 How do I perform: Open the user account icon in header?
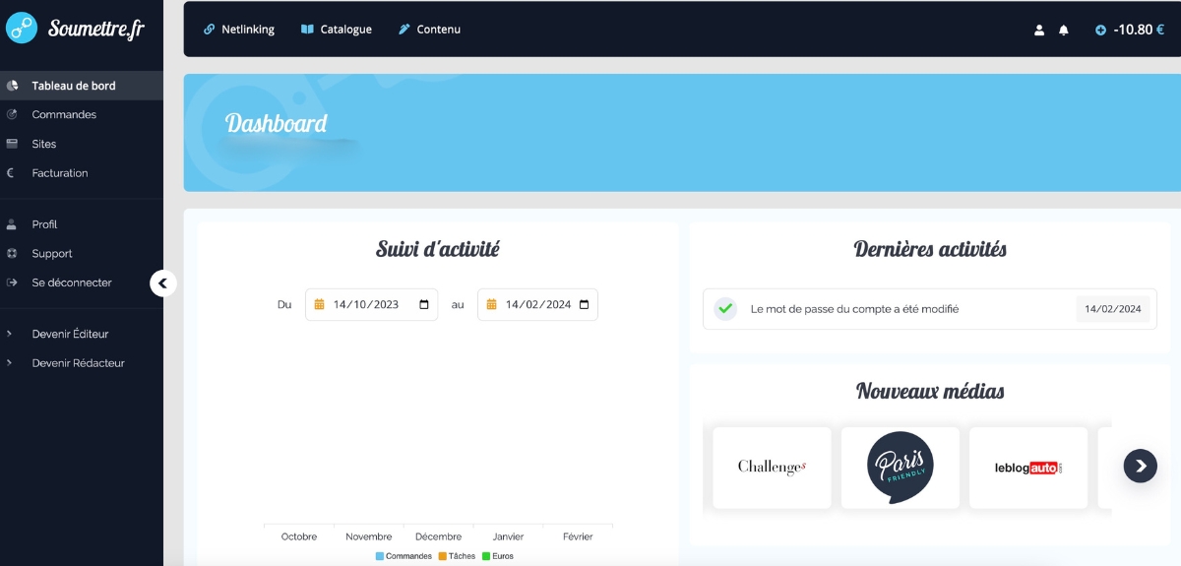(1039, 31)
